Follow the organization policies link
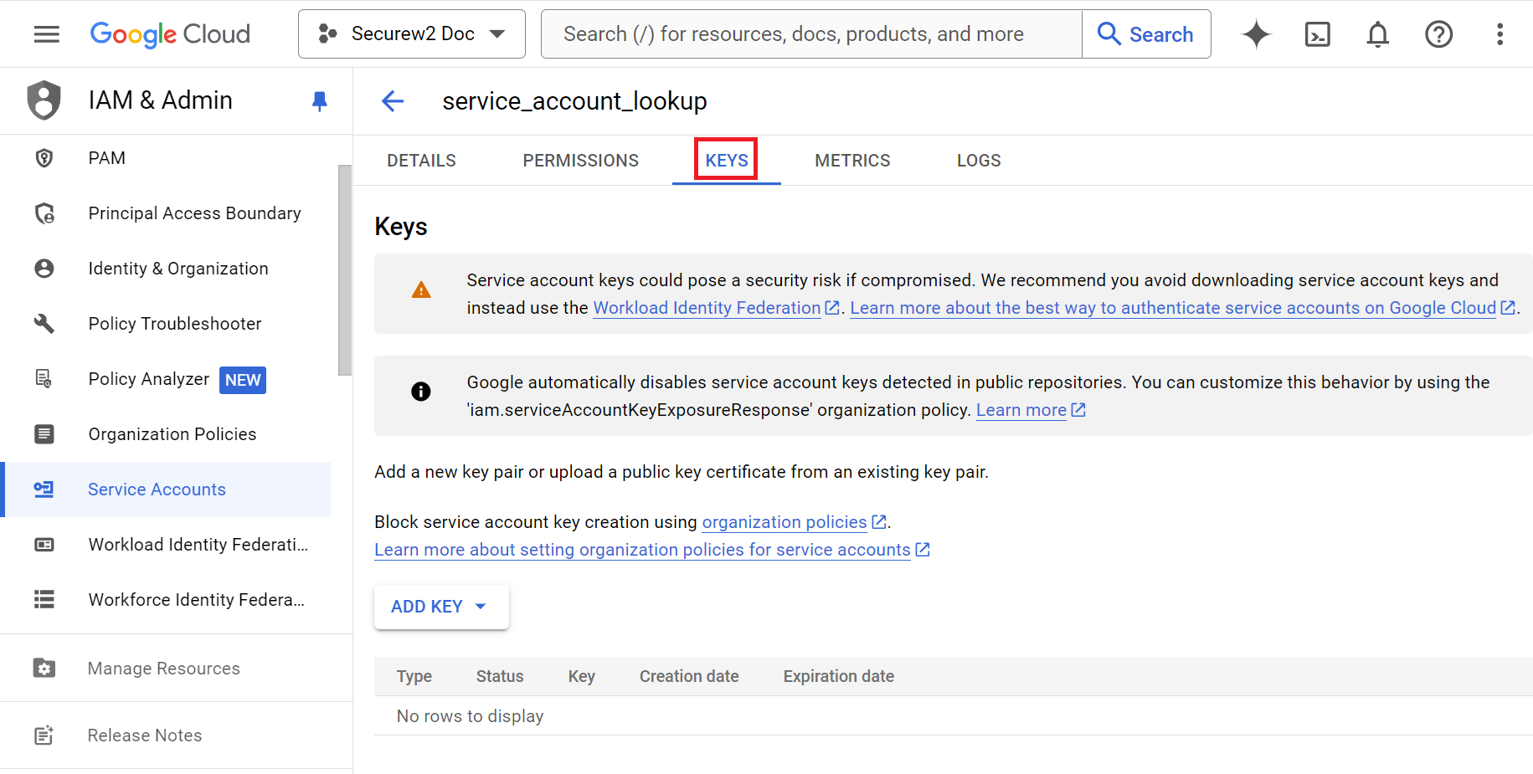This screenshot has height=774, width=1533. click(784, 522)
